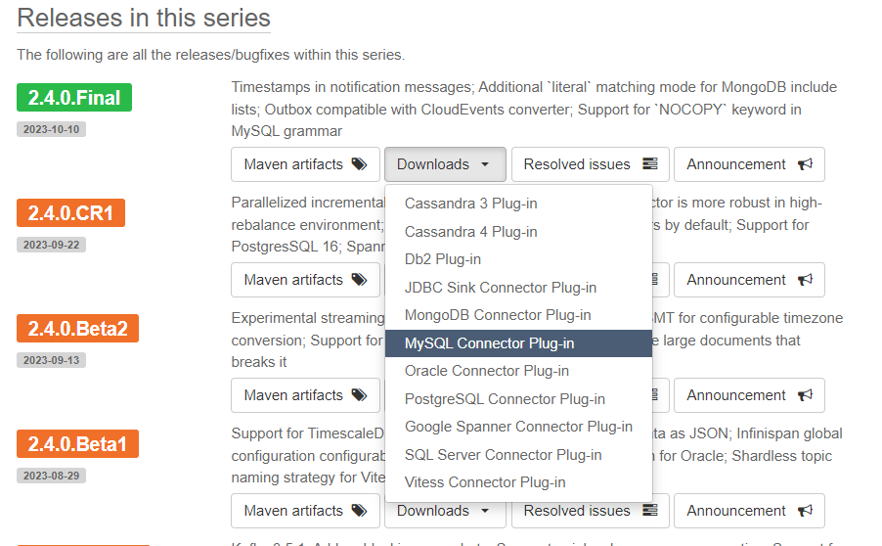
Task: Open the 2.4.0.CR1 release badge
Action: pos(71,212)
